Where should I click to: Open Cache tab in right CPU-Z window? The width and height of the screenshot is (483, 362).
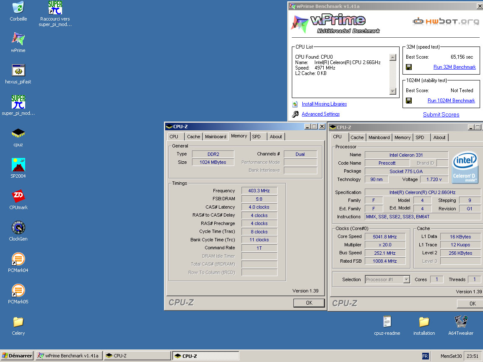click(x=357, y=137)
